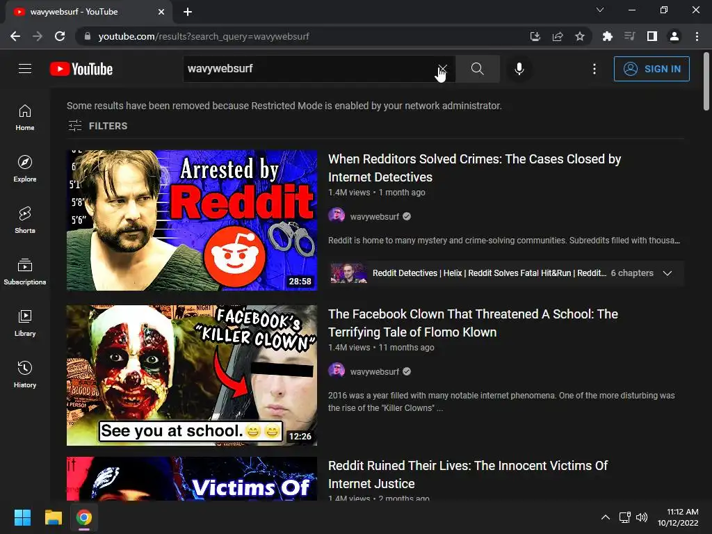Open the YouTube hamburger guide menu
The width and height of the screenshot is (712, 534).
point(25,69)
